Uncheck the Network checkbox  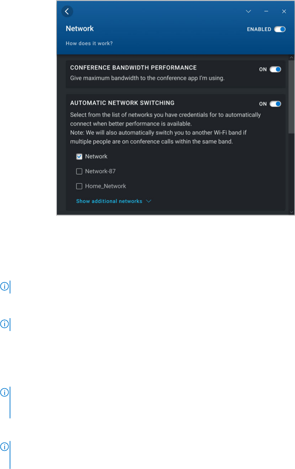point(79,157)
